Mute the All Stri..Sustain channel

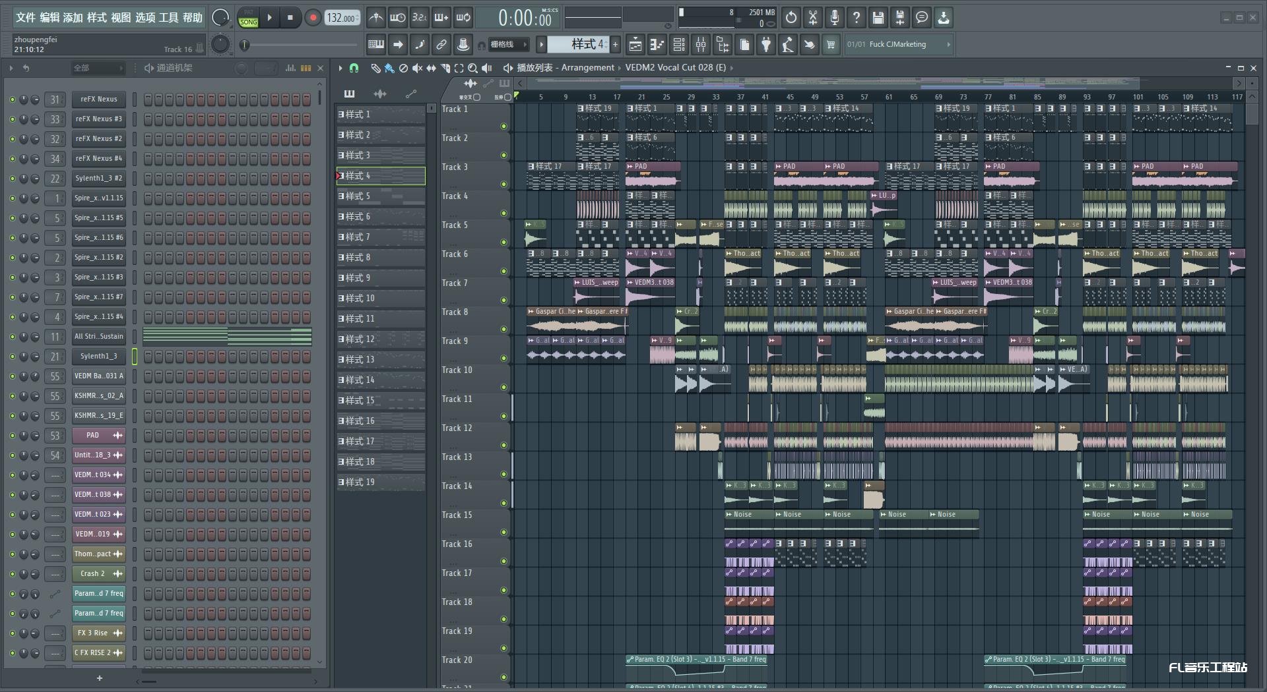point(12,337)
